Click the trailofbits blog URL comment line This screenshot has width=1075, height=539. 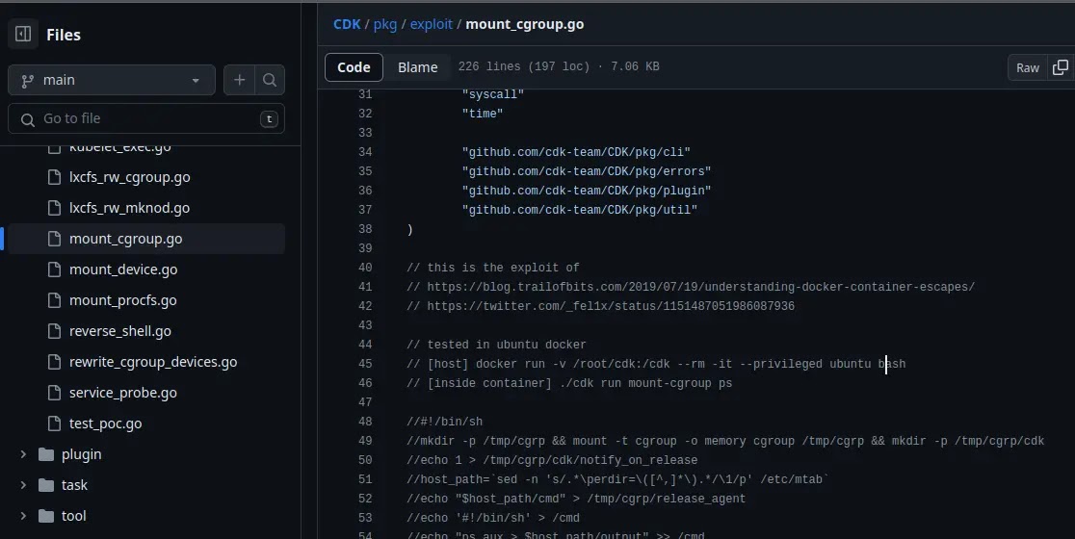pyautogui.click(x=691, y=287)
